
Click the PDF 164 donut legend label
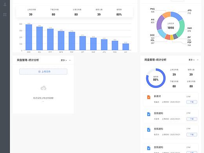click(189, 44)
